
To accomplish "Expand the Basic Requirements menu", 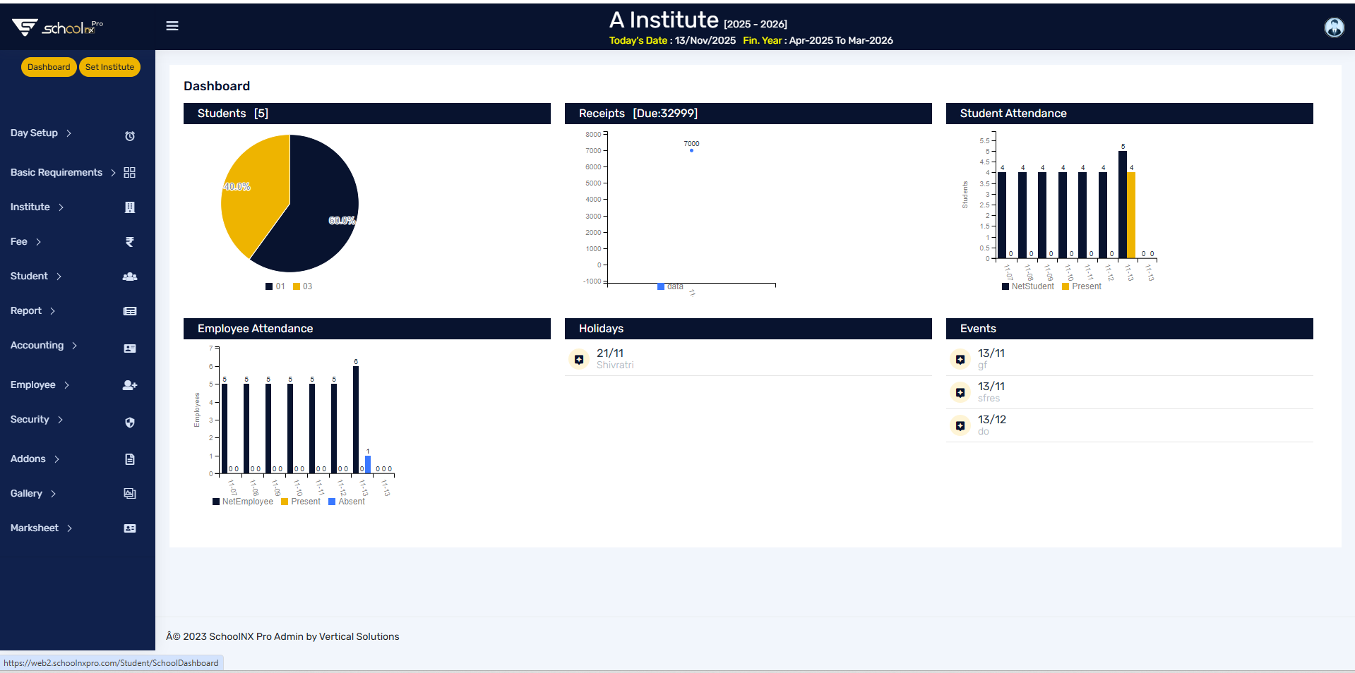I will (x=64, y=172).
